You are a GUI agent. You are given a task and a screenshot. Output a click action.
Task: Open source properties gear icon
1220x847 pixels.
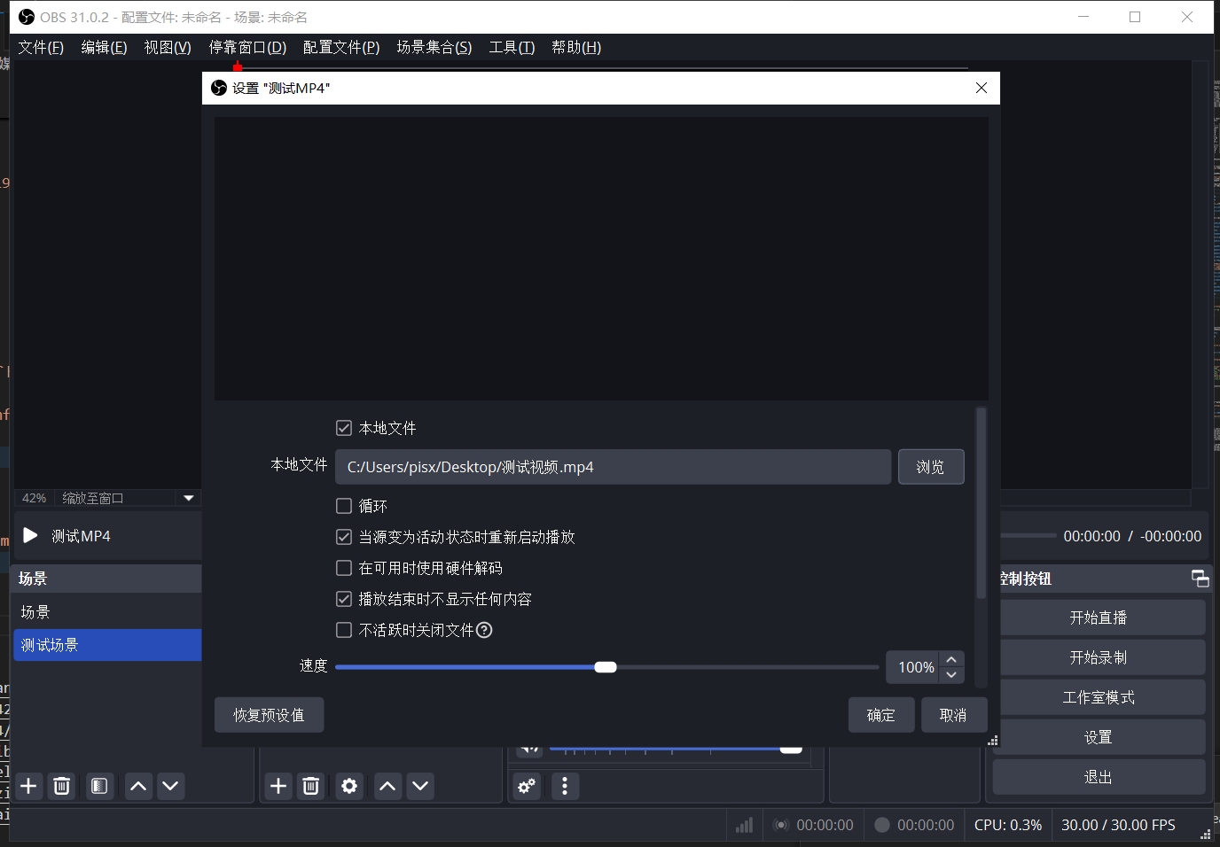tap(349, 786)
